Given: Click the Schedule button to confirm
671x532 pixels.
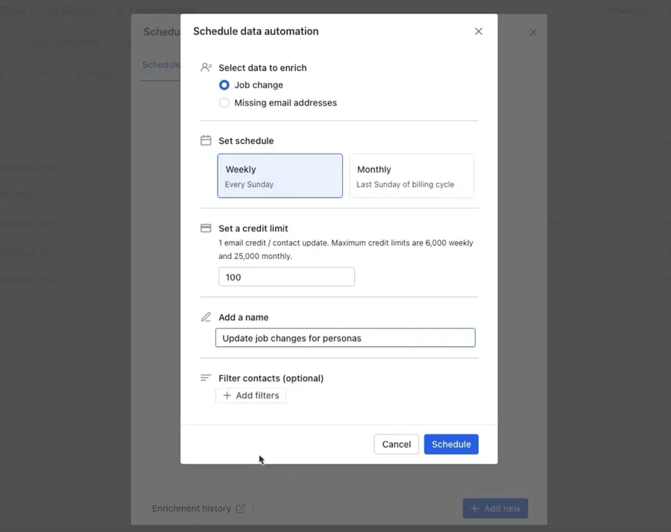Looking at the screenshot, I should click(450, 444).
